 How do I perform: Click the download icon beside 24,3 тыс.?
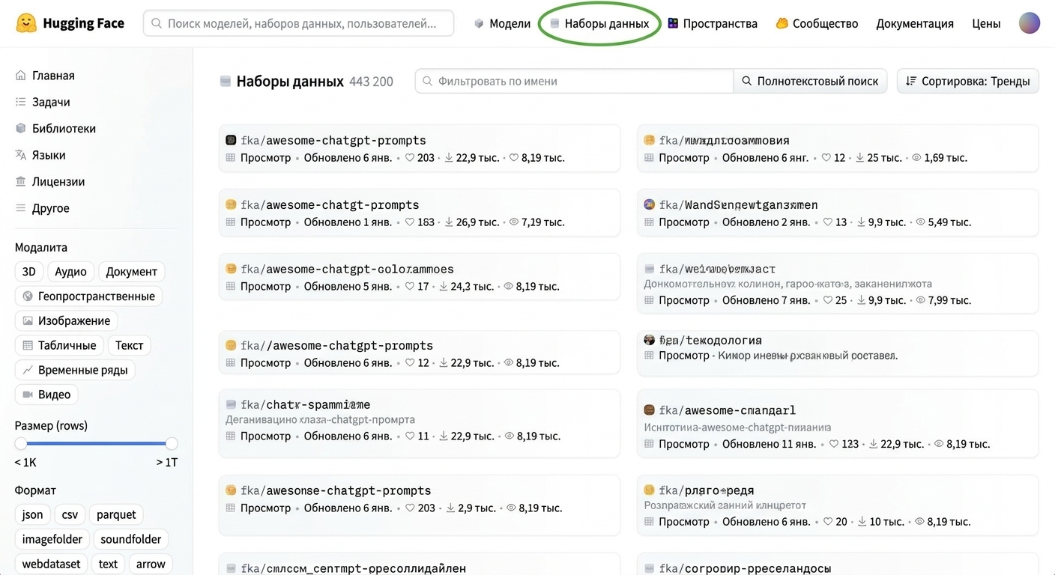pyautogui.click(x=444, y=286)
